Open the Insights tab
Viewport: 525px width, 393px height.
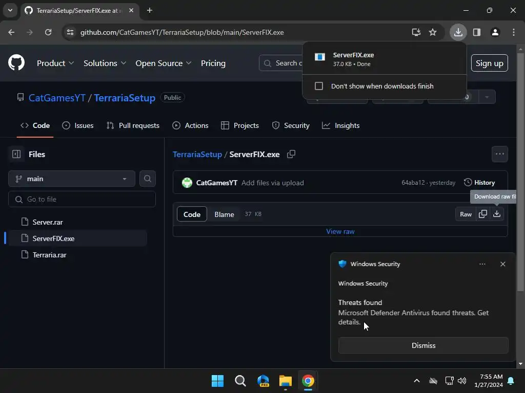[341, 126]
